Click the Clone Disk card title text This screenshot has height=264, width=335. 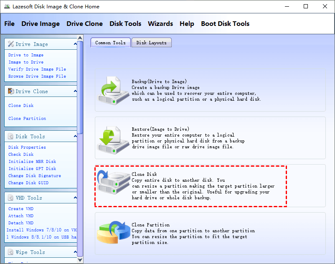pyautogui.click(x=144, y=174)
